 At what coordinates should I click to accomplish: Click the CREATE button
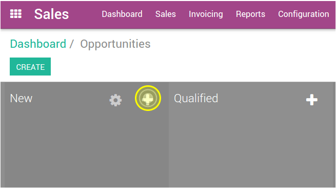tap(30, 67)
